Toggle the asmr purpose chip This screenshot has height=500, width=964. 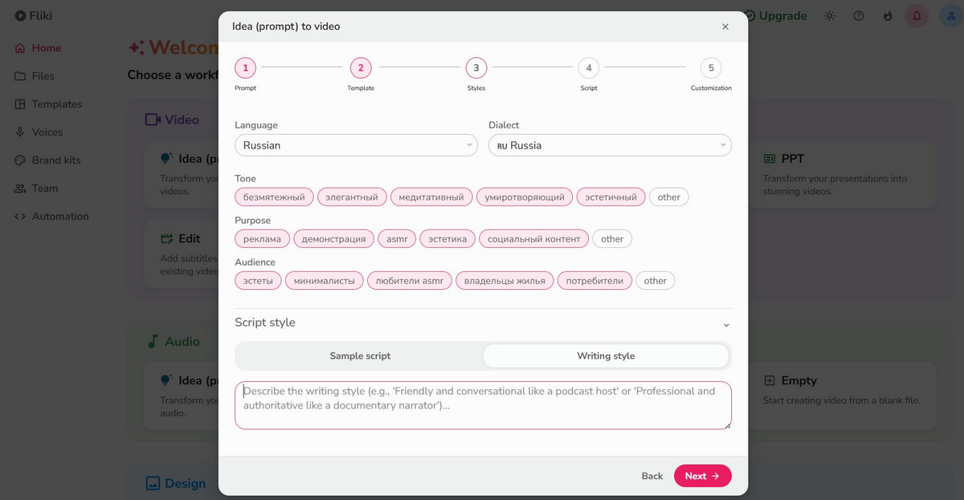coord(397,238)
